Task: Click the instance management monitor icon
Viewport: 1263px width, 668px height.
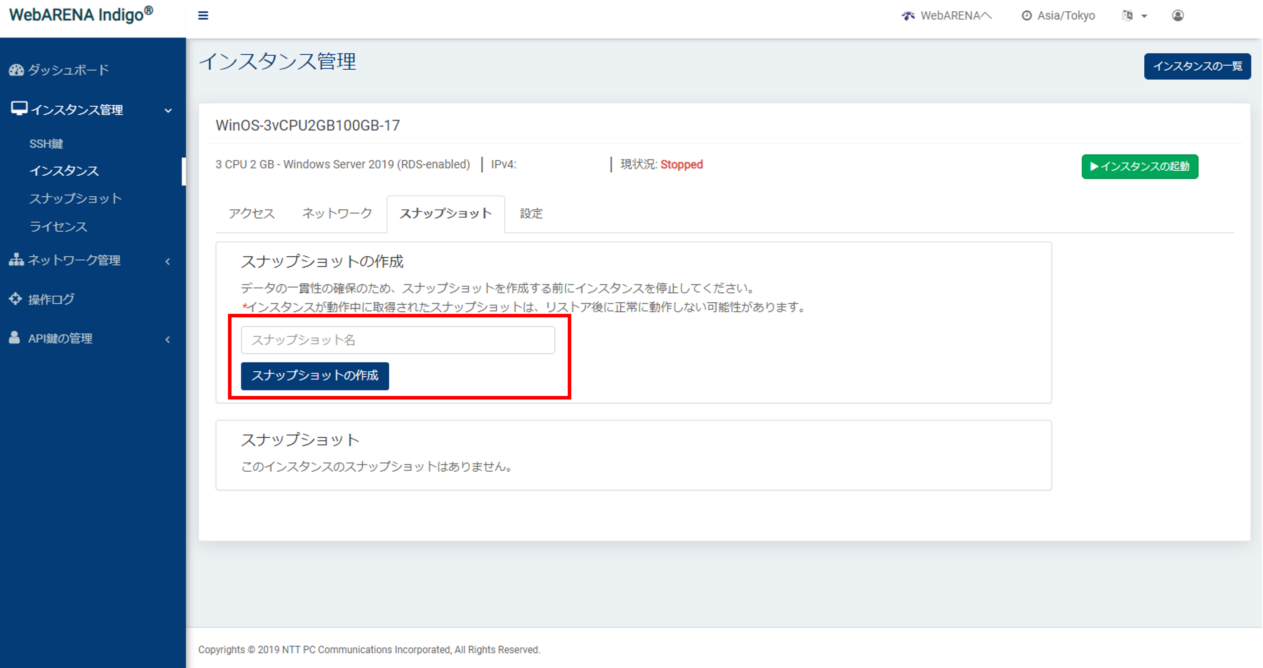Action: click(x=19, y=108)
